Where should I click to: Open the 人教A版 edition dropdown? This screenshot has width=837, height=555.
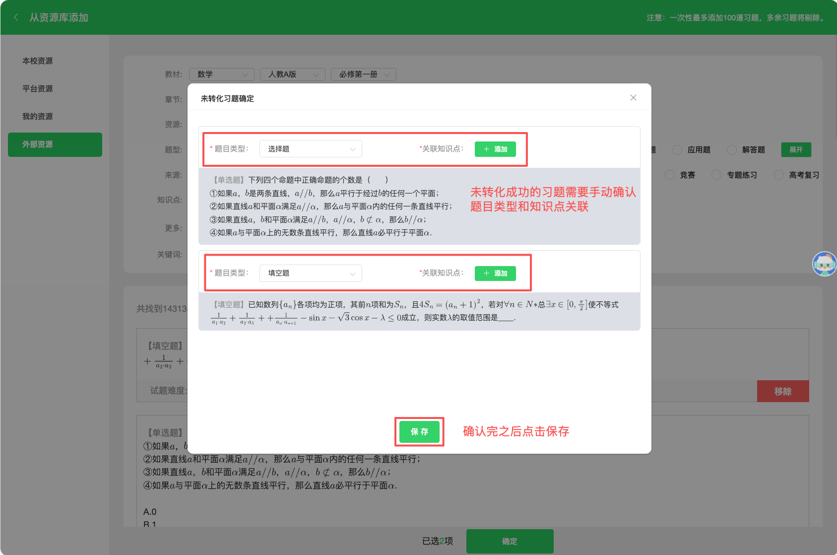tap(293, 74)
